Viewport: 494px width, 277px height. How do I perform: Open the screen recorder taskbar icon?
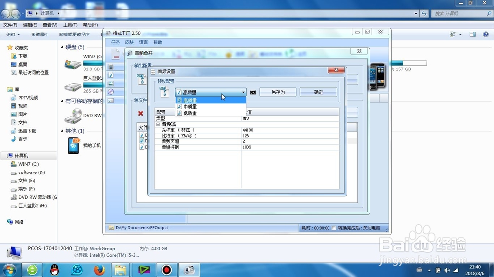point(166,270)
